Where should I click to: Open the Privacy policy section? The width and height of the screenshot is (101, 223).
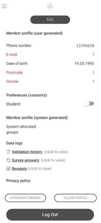18,181
